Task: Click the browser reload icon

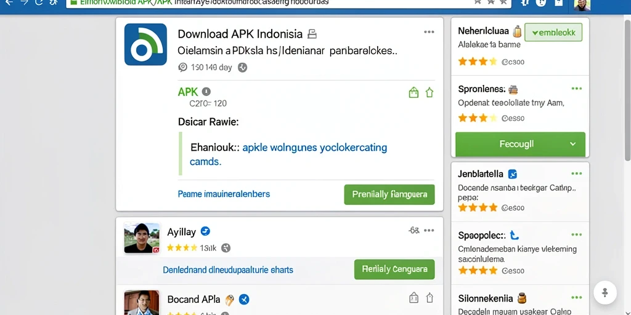Action: pyautogui.click(x=39, y=2)
